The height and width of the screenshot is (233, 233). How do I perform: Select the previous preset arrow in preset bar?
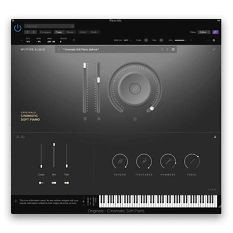[162, 50]
